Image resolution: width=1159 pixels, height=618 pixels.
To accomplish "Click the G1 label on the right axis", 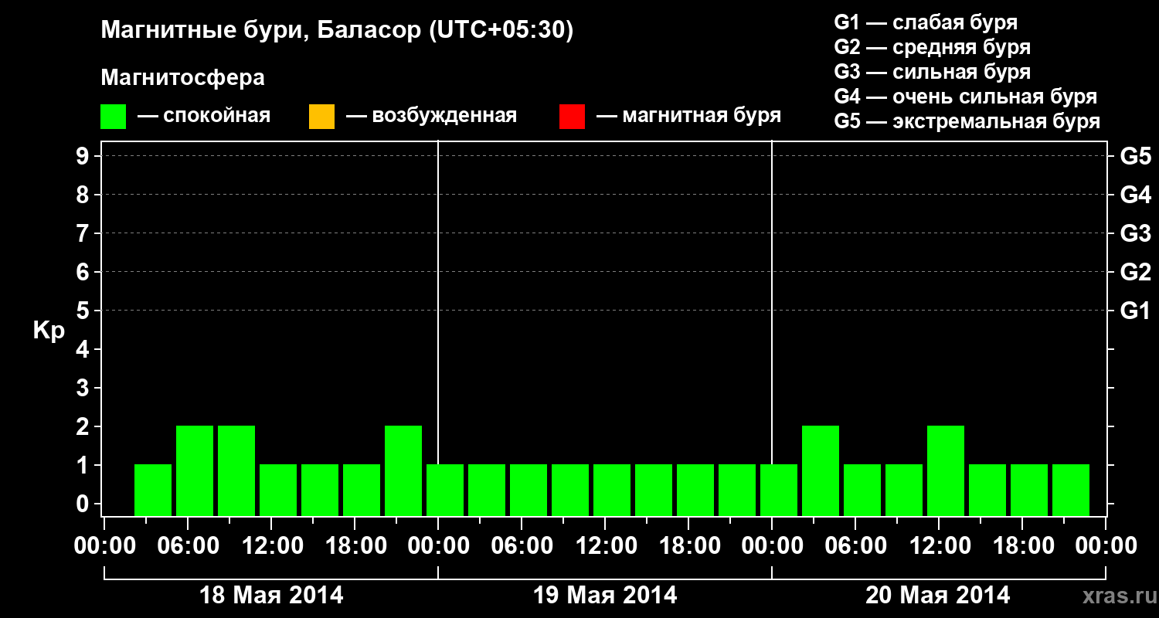I will click(1135, 311).
